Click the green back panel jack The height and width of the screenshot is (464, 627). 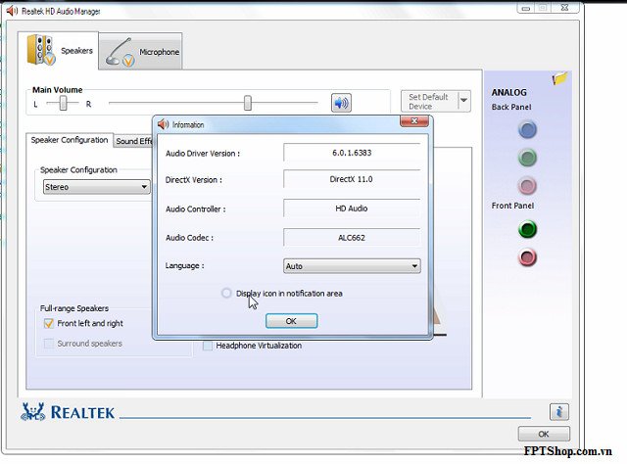coord(528,158)
